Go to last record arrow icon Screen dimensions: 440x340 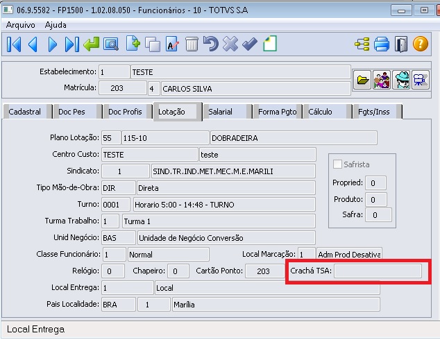click(x=72, y=44)
